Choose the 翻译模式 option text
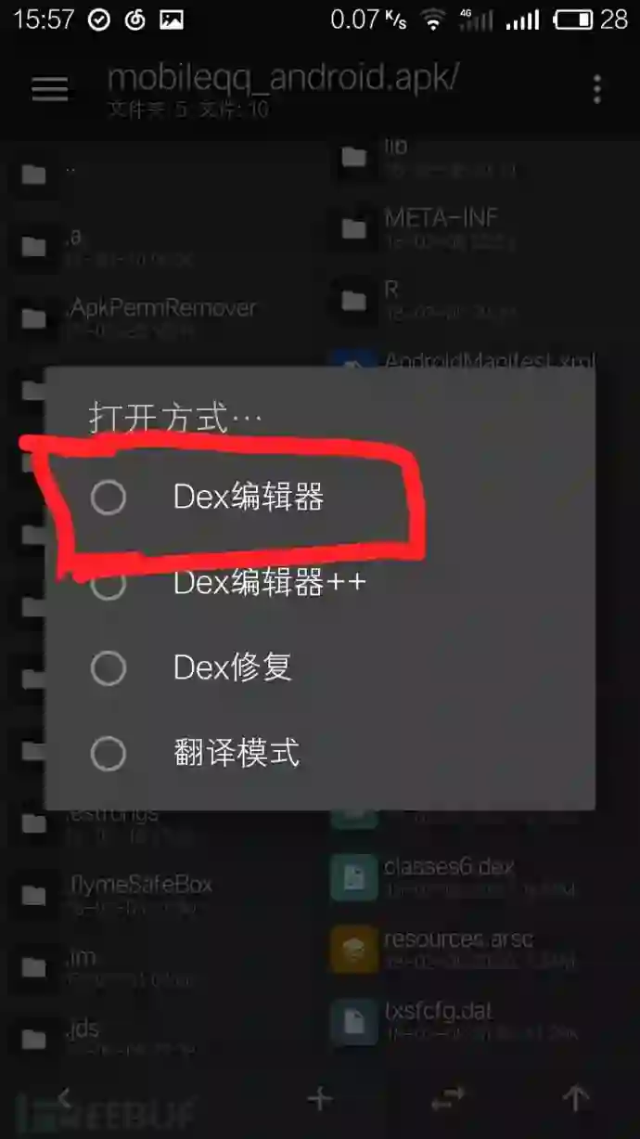The image size is (640, 1139). (x=237, y=753)
